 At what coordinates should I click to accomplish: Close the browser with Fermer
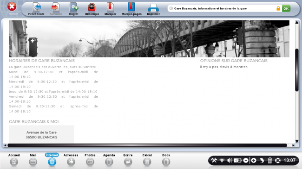(x=12, y=9)
